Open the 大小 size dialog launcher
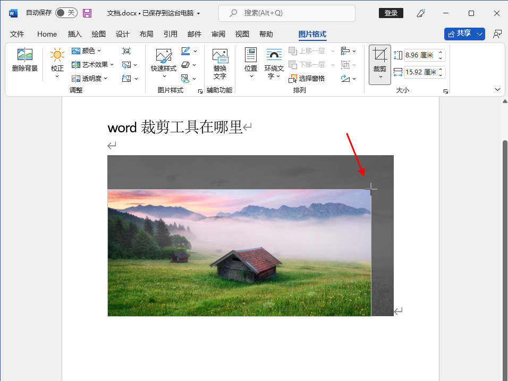 pyautogui.click(x=446, y=91)
